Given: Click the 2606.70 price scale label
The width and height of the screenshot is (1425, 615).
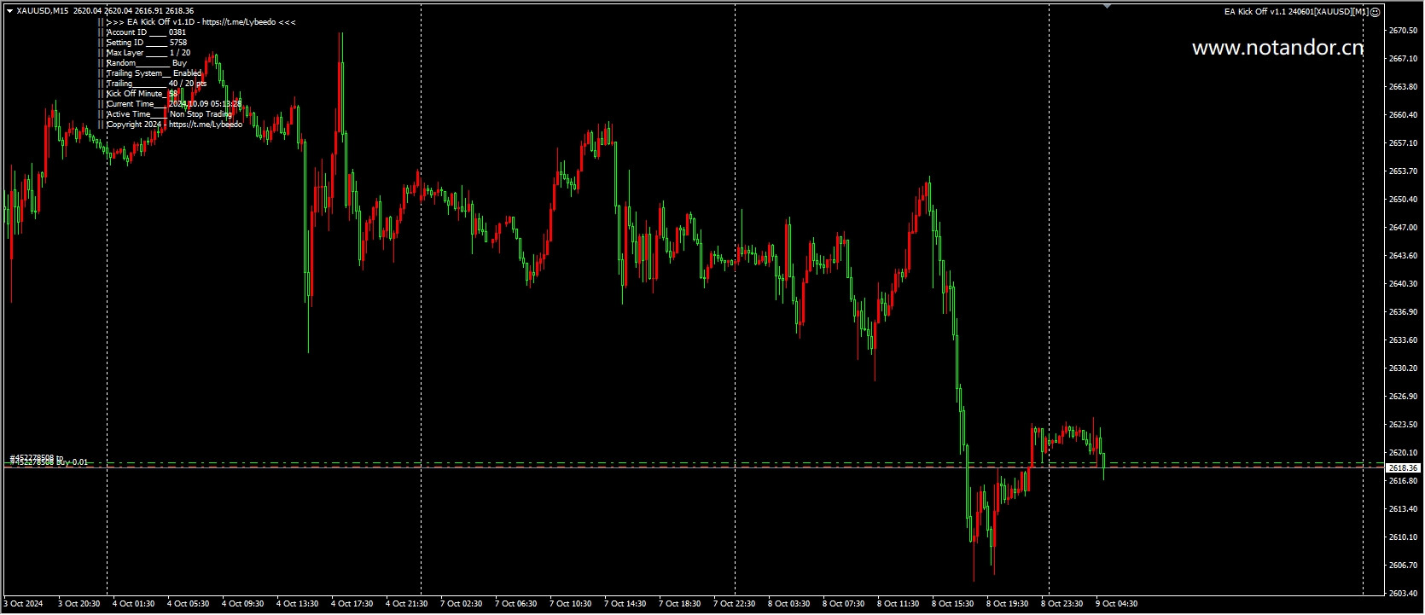Looking at the screenshot, I should pyautogui.click(x=1403, y=566).
